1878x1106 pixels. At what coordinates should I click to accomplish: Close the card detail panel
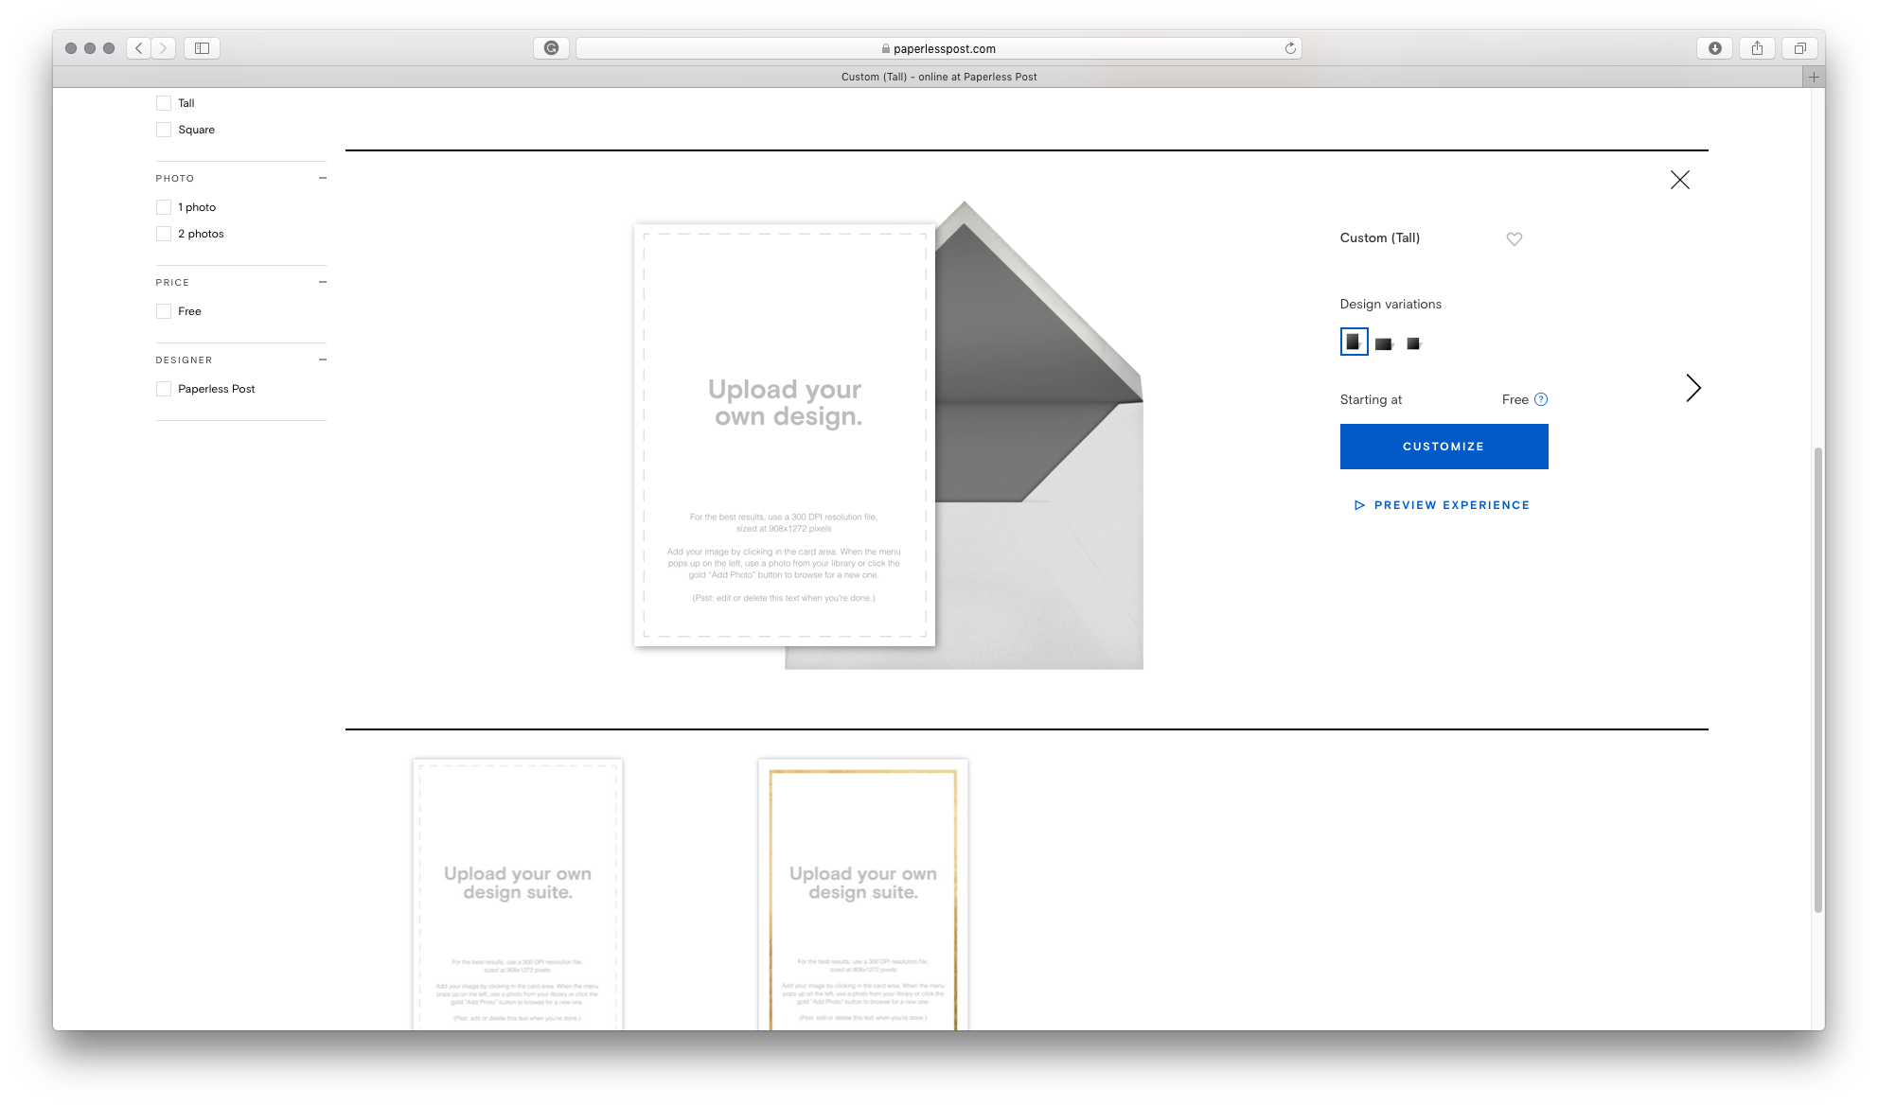click(x=1680, y=180)
